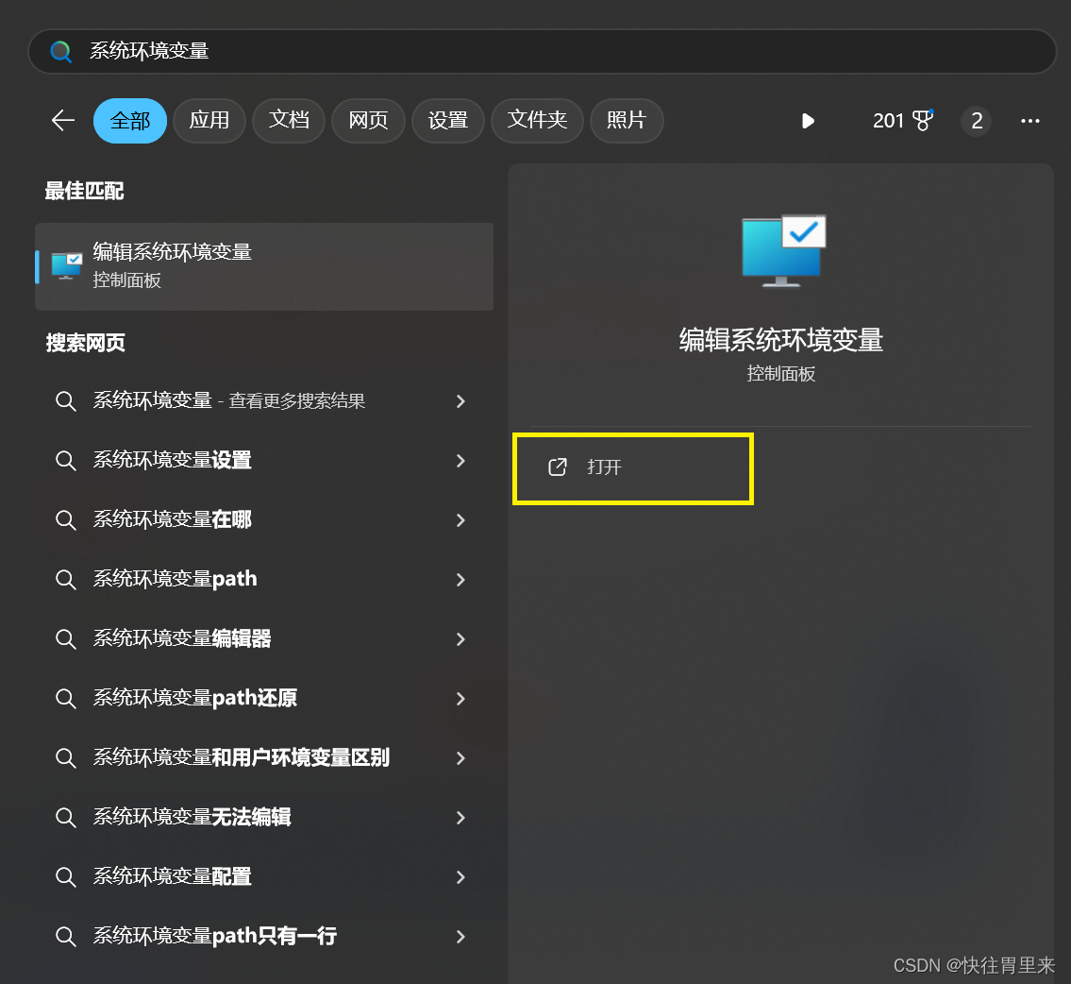
Task: Show more filters with the play arrow
Action: click(808, 121)
